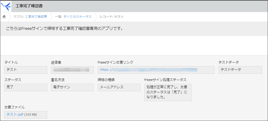Click the ステータス field label

tap(13, 80)
